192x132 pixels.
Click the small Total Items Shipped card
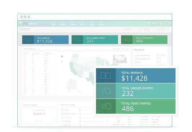coord(144,40)
